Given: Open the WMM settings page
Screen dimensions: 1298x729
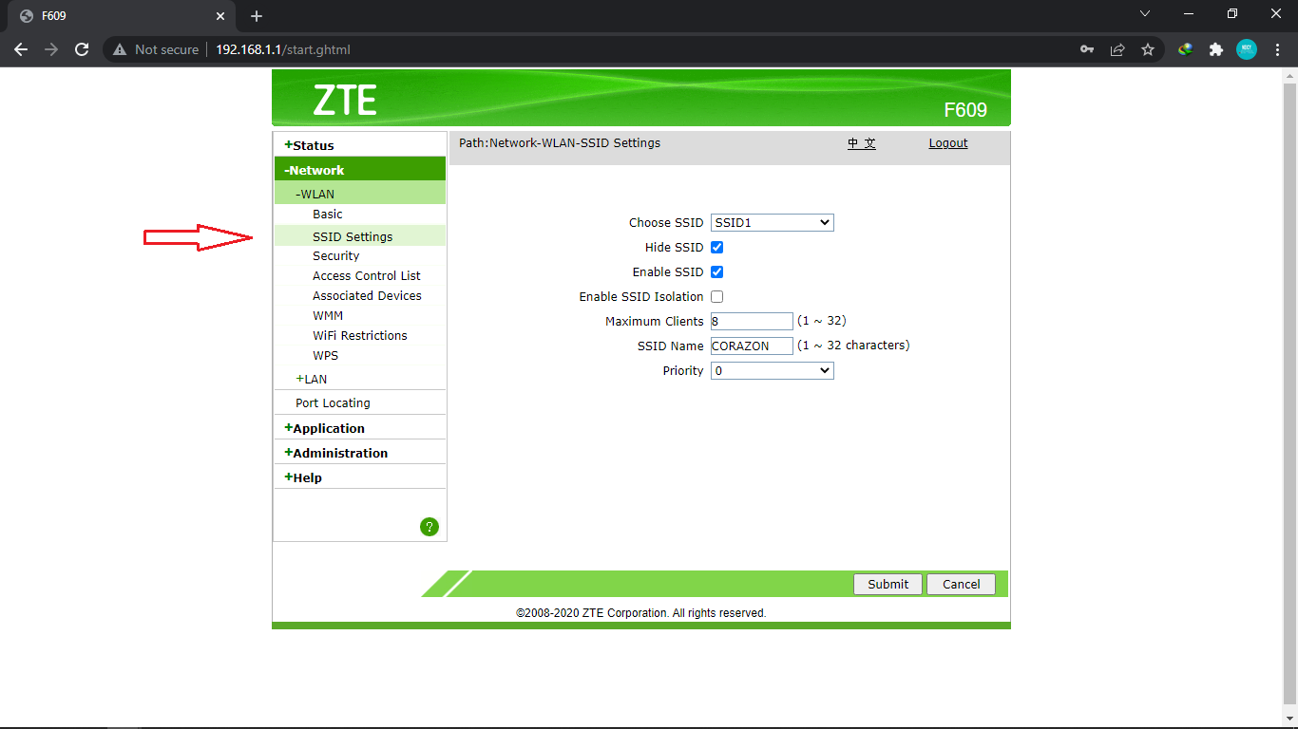Looking at the screenshot, I should click(x=328, y=316).
